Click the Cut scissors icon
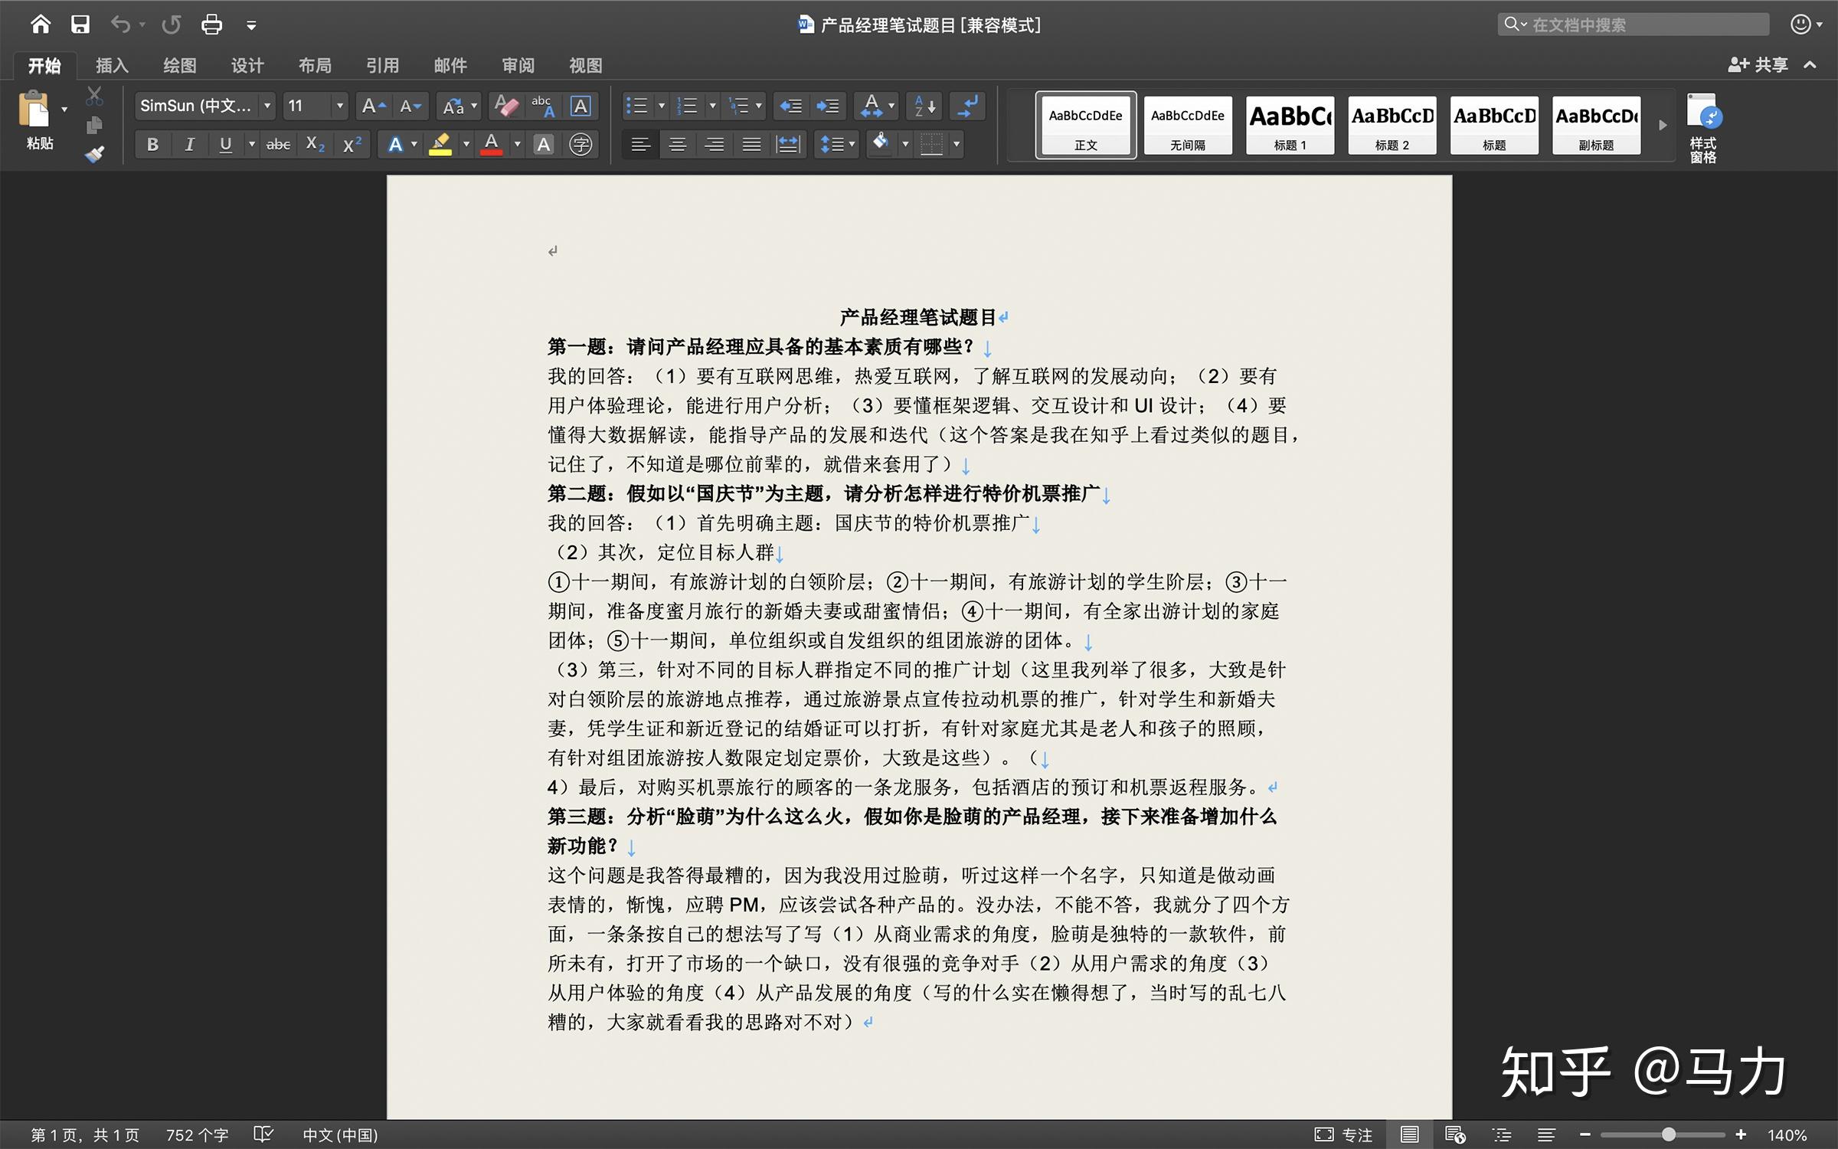1838x1149 pixels. pyautogui.click(x=94, y=97)
